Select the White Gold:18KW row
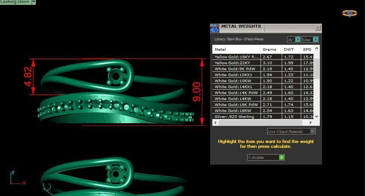 pos(263,111)
